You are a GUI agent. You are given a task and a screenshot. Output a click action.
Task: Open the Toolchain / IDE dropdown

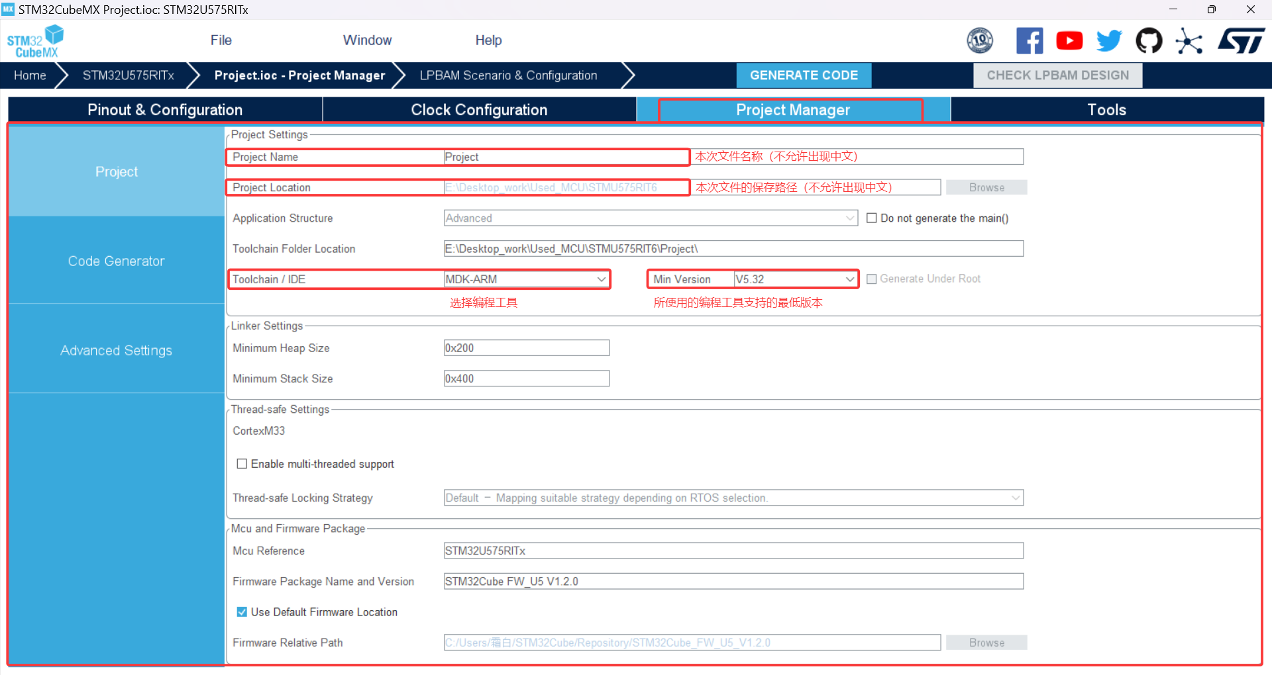pos(527,279)
